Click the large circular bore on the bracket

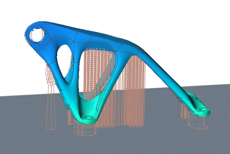point(36,35)
